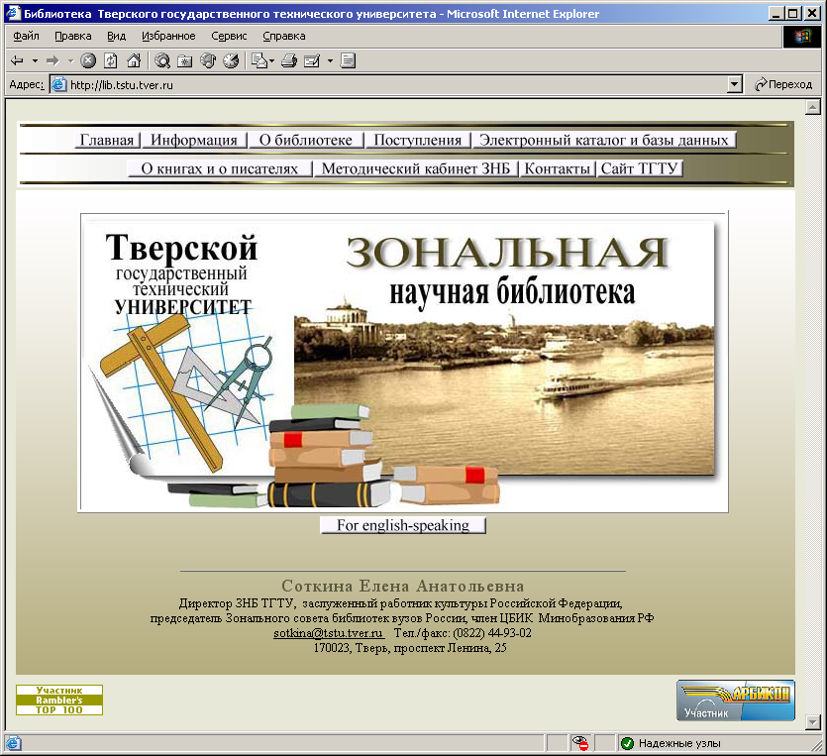The width and height of the screenshot is (827, 756).
Task: Click the Windows logo throbber
Action: [x=801, y=37]
